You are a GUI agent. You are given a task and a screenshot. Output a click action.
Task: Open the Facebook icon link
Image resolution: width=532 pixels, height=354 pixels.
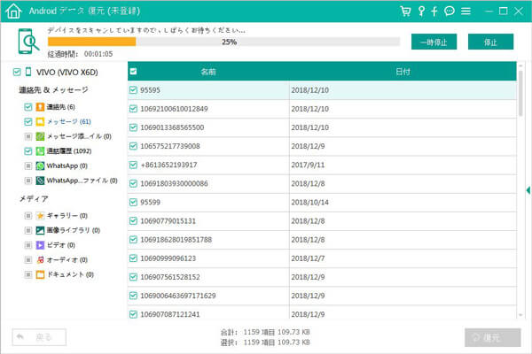[434, 12]
